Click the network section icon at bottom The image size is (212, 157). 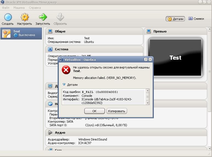[50, 149]
